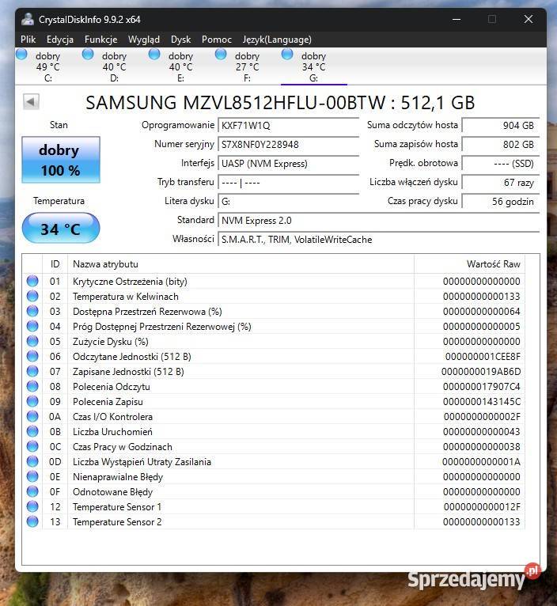
Task: Click status orb for Liczba Wystąpień Utraty Zasilania
Action: coord(32,461)
